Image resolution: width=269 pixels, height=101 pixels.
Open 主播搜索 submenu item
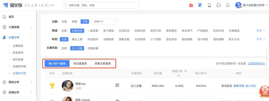tap(18, 46)
